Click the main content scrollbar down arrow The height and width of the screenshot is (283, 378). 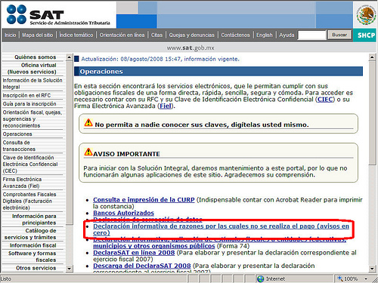coord(372,269)
